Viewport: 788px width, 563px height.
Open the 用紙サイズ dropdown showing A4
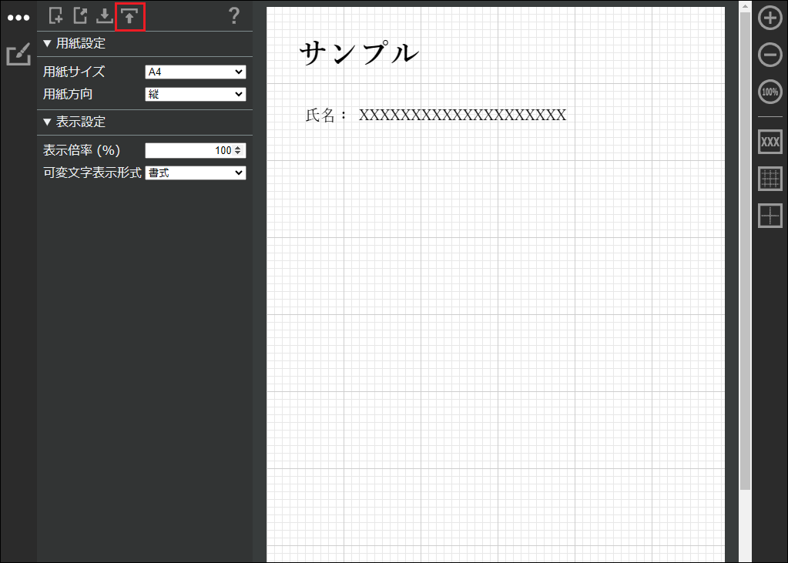click(196, 72)
